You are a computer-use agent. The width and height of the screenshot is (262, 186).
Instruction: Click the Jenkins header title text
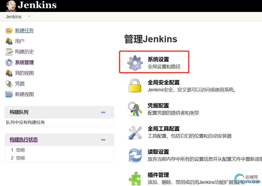37,5
